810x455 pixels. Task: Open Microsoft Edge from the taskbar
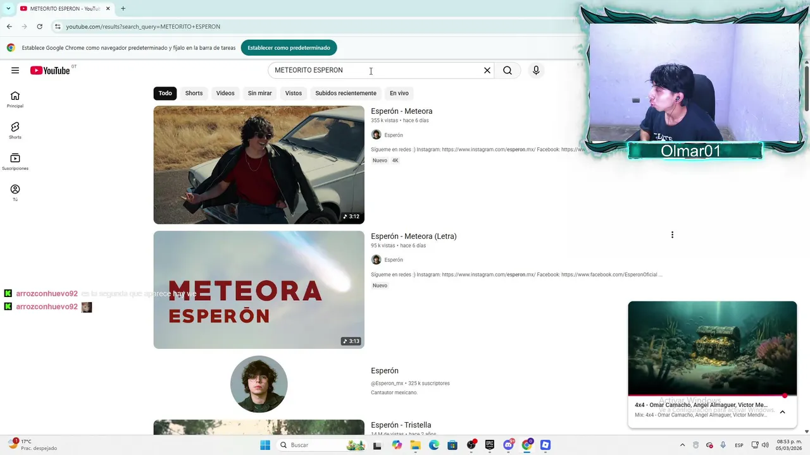point(433,445)
